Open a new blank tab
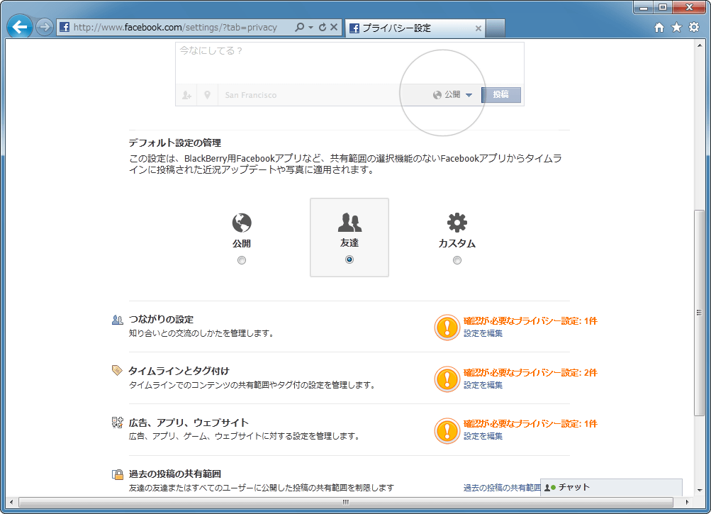 tap(496, 28)
